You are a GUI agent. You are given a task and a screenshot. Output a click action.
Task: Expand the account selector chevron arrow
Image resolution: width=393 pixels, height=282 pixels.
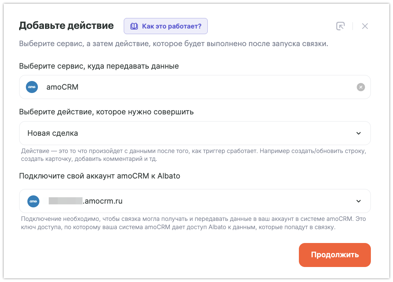coord(358,201)
